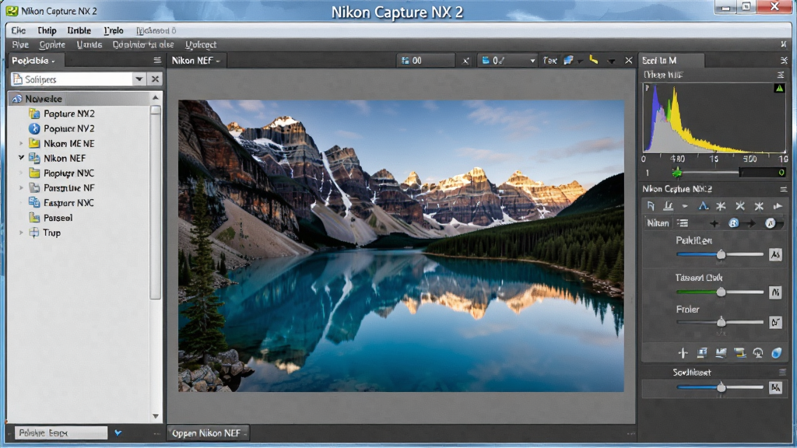The width and height of the screenshot is (797, 448).
Task: Click the headphone-shaped icon in the bottom tool row
Action: click(x=758, y=353)
